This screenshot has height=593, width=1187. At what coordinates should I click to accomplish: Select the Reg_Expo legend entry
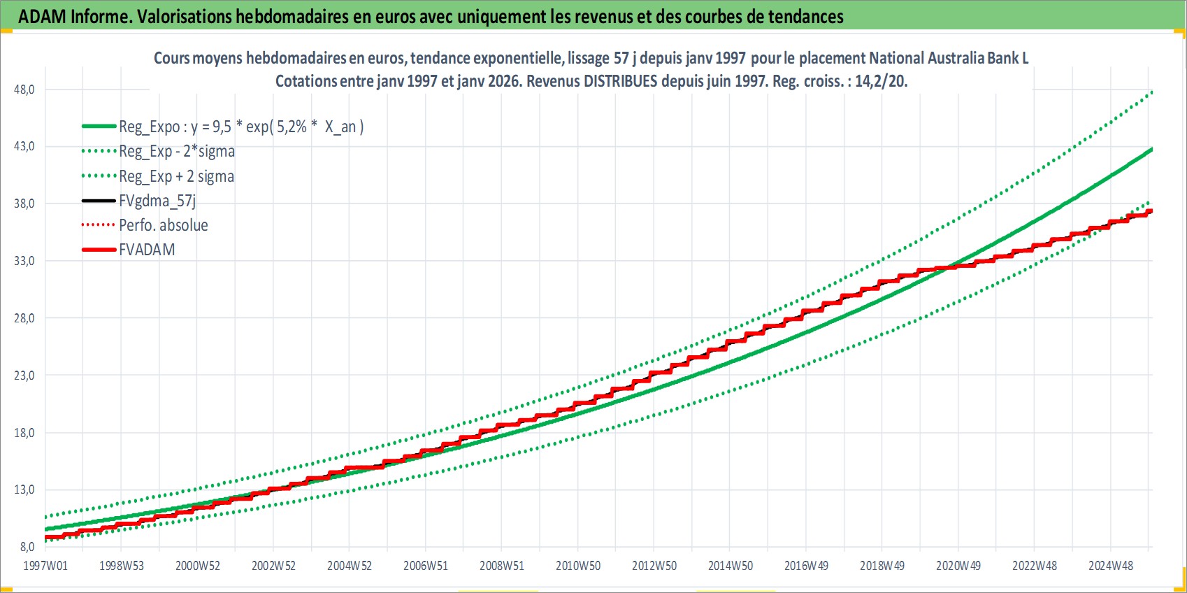(241, 127)
